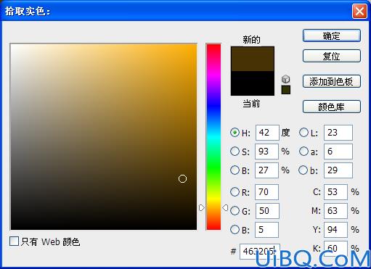Image resolution: width=371 pixels, height=269 pixels.
Task: Click the L field showing 23
Action: pos(338,133)
